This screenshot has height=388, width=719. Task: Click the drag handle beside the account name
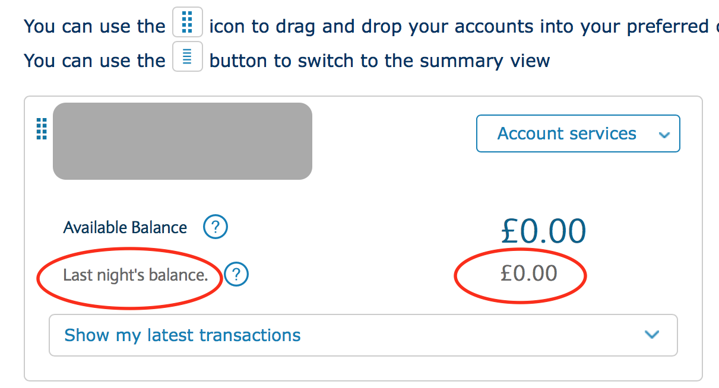(41, 130)
